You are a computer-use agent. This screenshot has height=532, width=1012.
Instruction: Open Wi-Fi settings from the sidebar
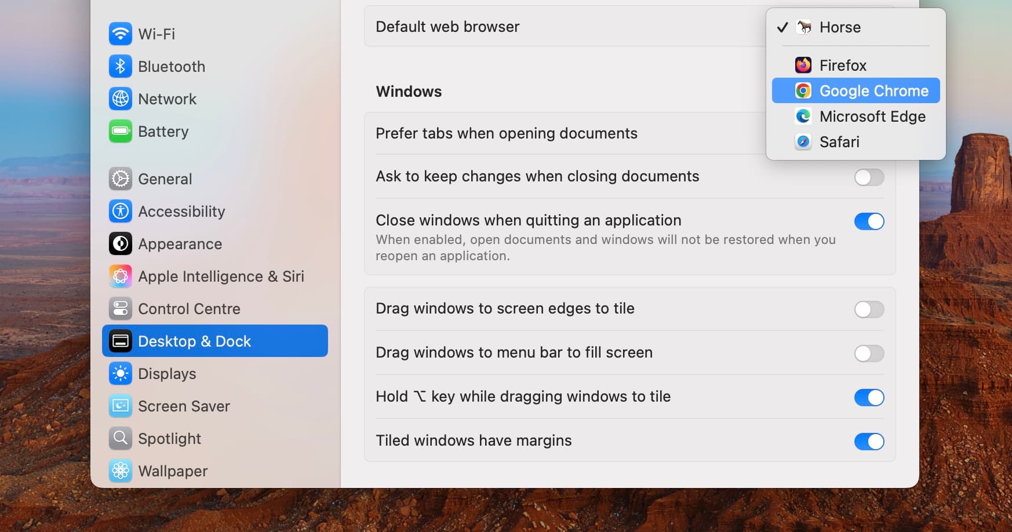tap(157, 34)
